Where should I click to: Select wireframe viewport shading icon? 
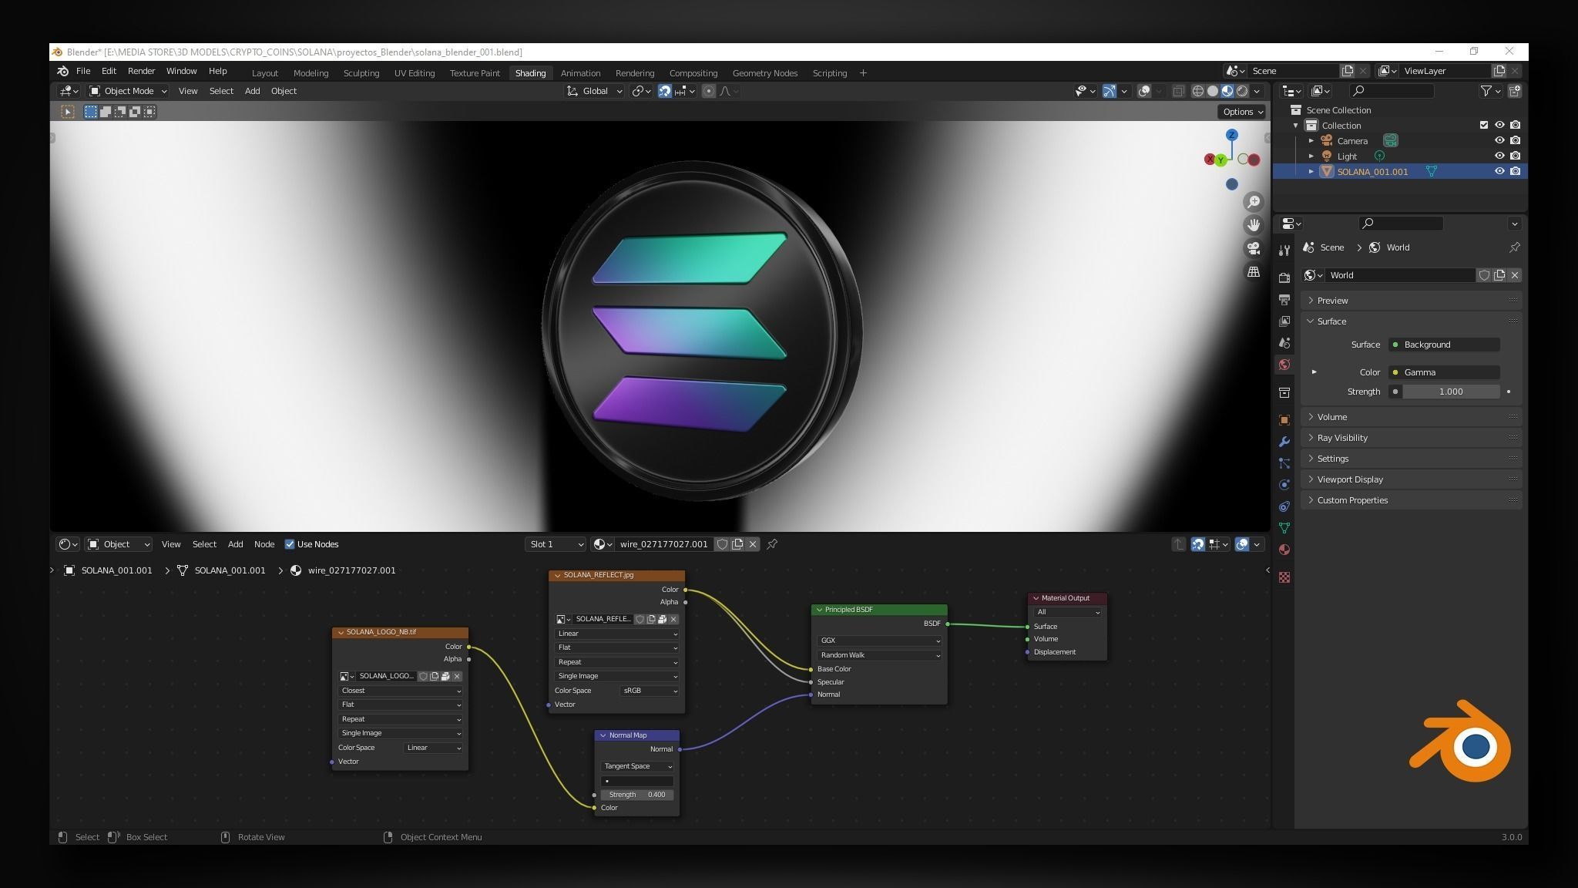[1197, 91]
